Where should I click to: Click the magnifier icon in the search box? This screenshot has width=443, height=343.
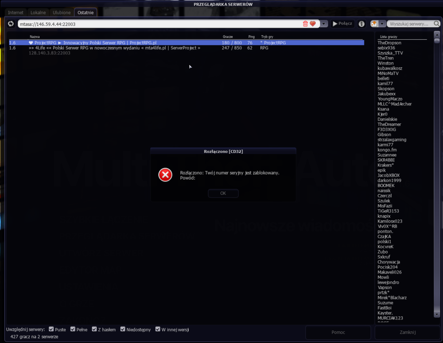(x=436, y=24)
